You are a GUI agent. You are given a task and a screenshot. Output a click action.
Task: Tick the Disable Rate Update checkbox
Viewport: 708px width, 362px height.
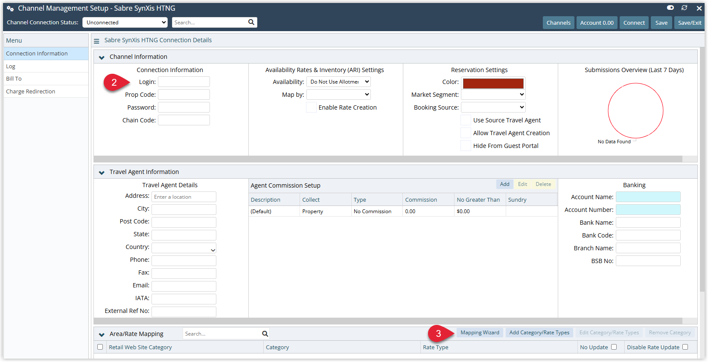pos(685,347)
